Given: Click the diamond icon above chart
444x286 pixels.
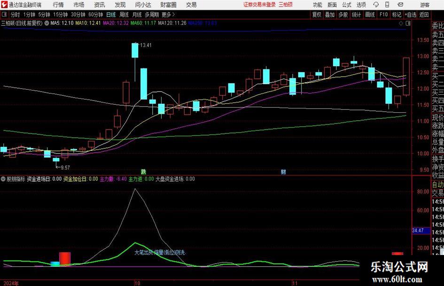Looking at the screenshot, I should (401, 23).
